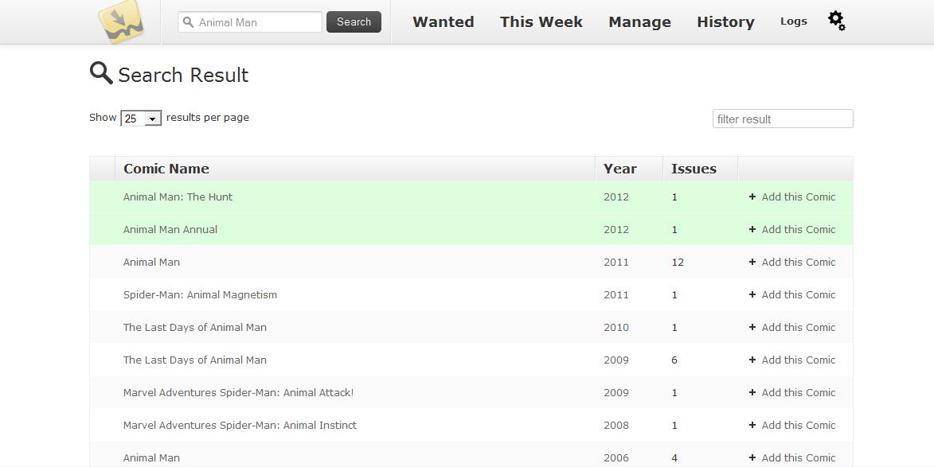Click the Mylar logo icon
The image size is (934, 467).
click(x=121, y=22)
